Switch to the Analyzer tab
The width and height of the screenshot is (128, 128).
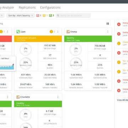point(7,7)
